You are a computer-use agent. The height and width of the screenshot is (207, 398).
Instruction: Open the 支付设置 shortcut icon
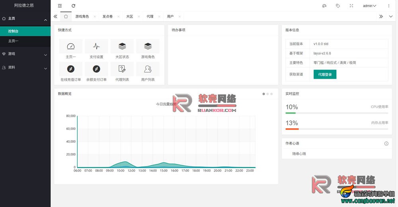pyautogui.click(x=96, y=46)
